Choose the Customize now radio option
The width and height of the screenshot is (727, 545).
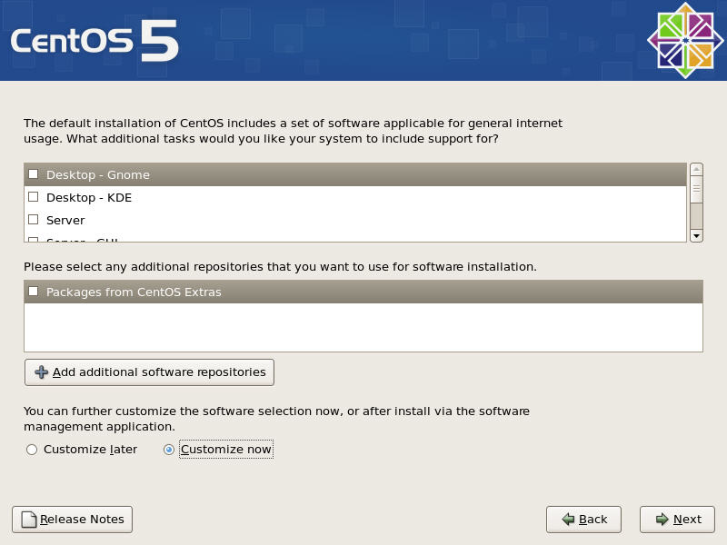pos(169,450)
